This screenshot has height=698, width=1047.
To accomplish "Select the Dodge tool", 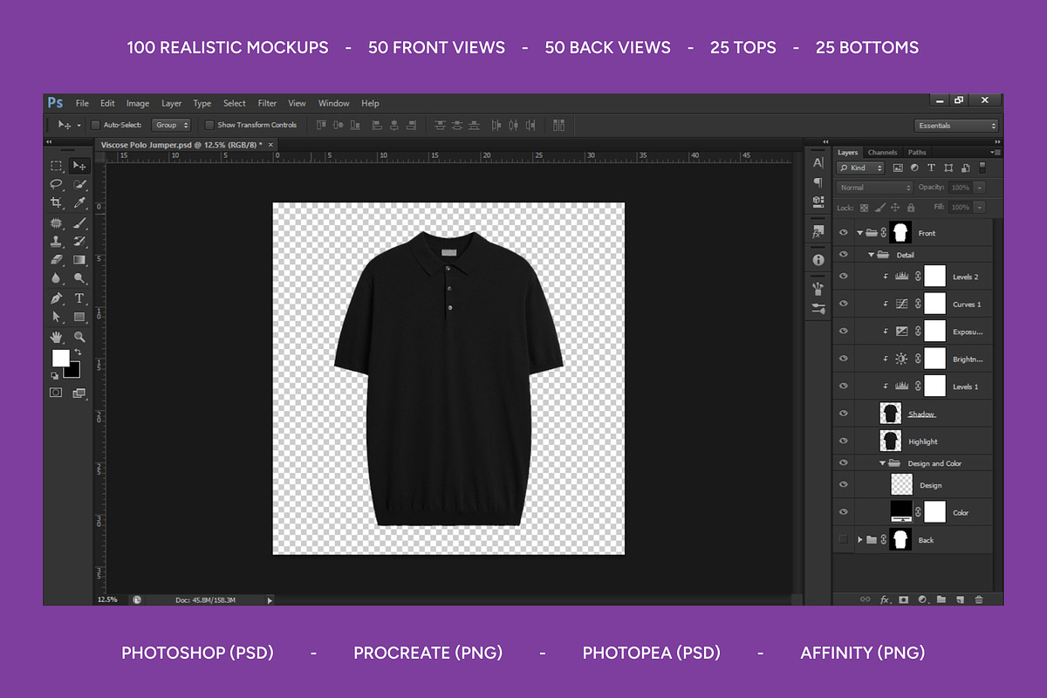I will [79, 278].
